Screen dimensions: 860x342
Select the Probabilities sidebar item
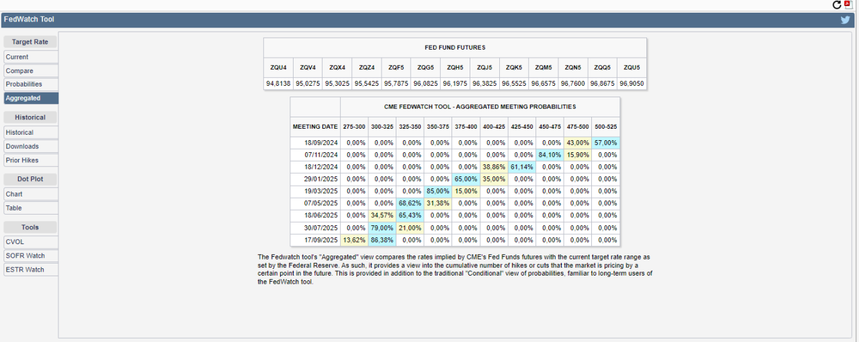tap(30, 84)
